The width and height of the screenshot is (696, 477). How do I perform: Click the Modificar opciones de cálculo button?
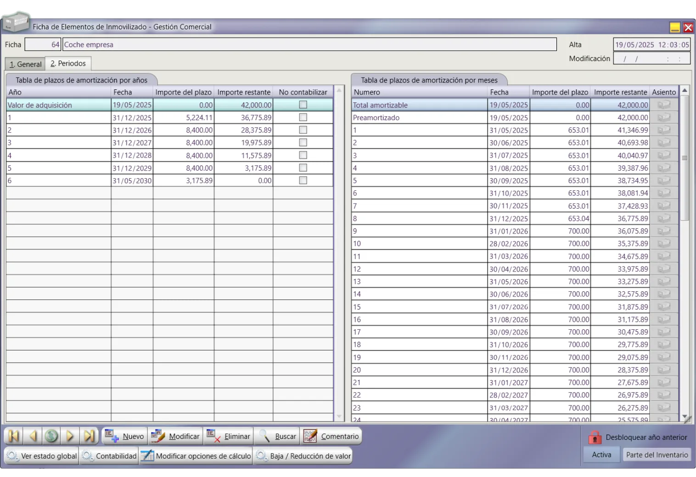tap(196, 456)
